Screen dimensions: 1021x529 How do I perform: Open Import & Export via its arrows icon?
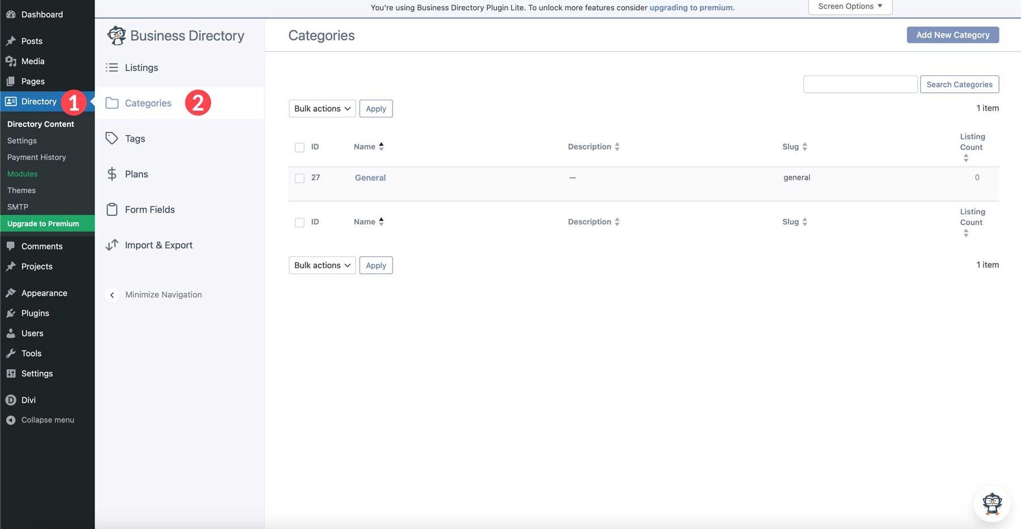point(112,244)
